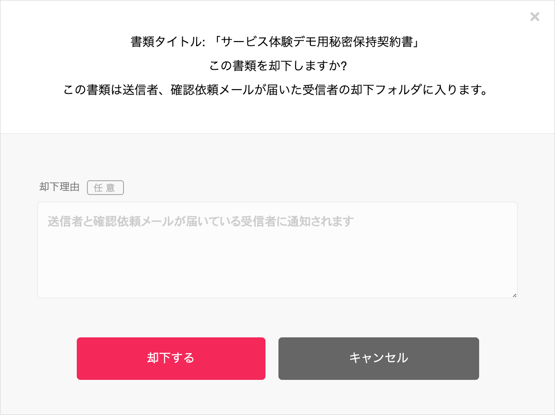Click the word 通知されます in placeholder
The height and width of the screenshot is (415, 555).
coord(320,221)
